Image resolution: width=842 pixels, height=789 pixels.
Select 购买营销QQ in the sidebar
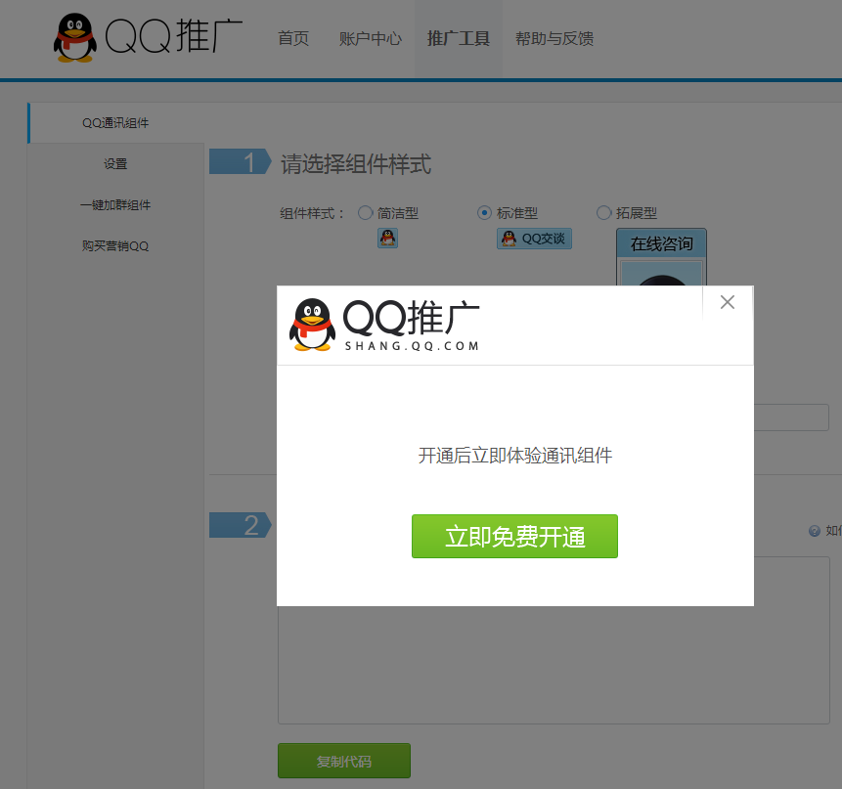click(115, 245)
